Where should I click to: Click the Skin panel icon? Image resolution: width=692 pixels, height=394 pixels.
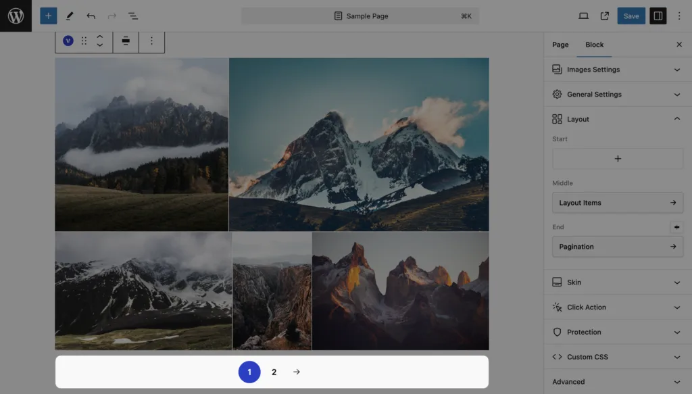pyautogui.click(x=557, y=282)
